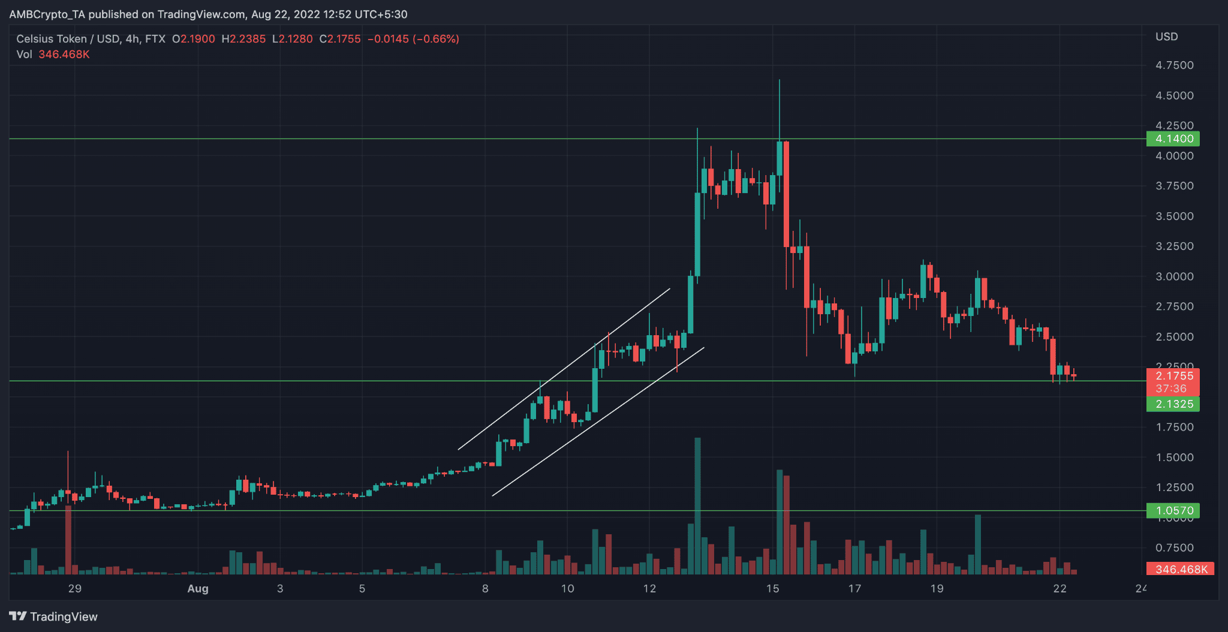Click the AMBCrypto_TA published header text
Image resolution: width=1228 pixels, height=632 pixels.
point(208,14)
